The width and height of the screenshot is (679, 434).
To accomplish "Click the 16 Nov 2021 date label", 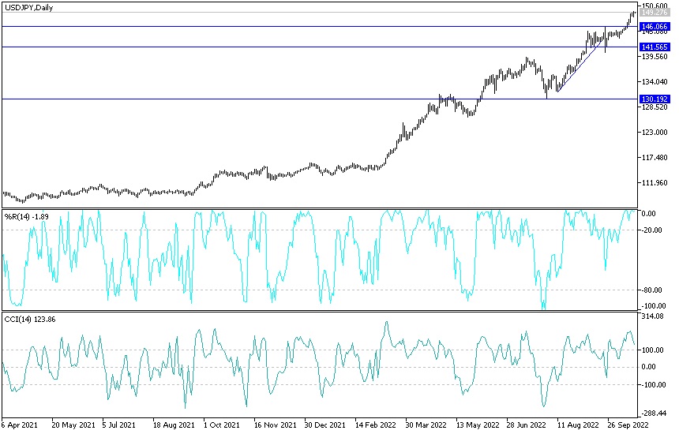I will pos(276,425).
